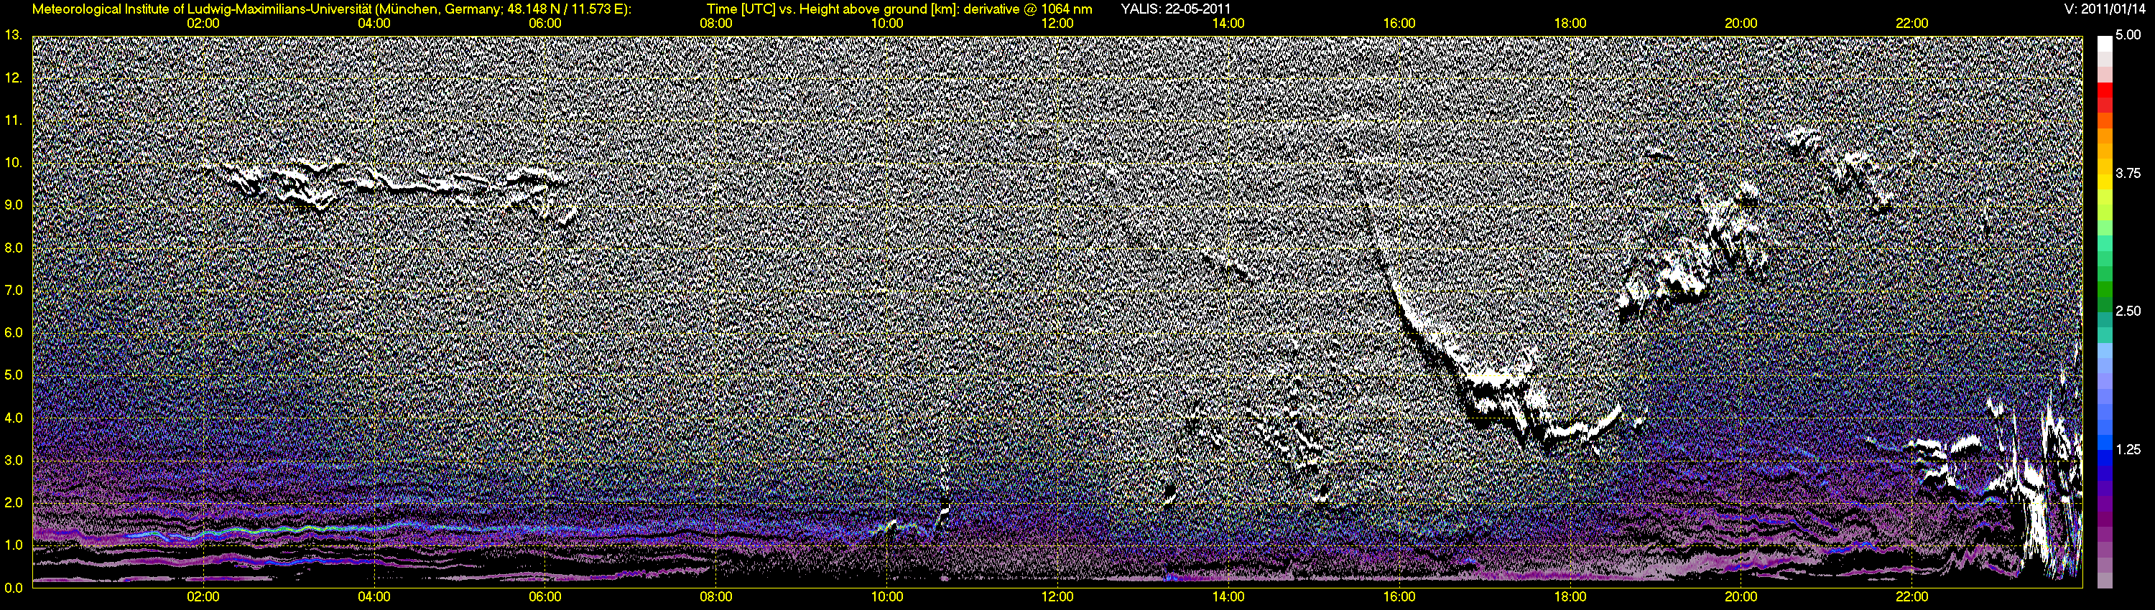This screenshot has height=610, width=2155.
Task: Click the '2.0' height axis label
Action: point(14,502)
